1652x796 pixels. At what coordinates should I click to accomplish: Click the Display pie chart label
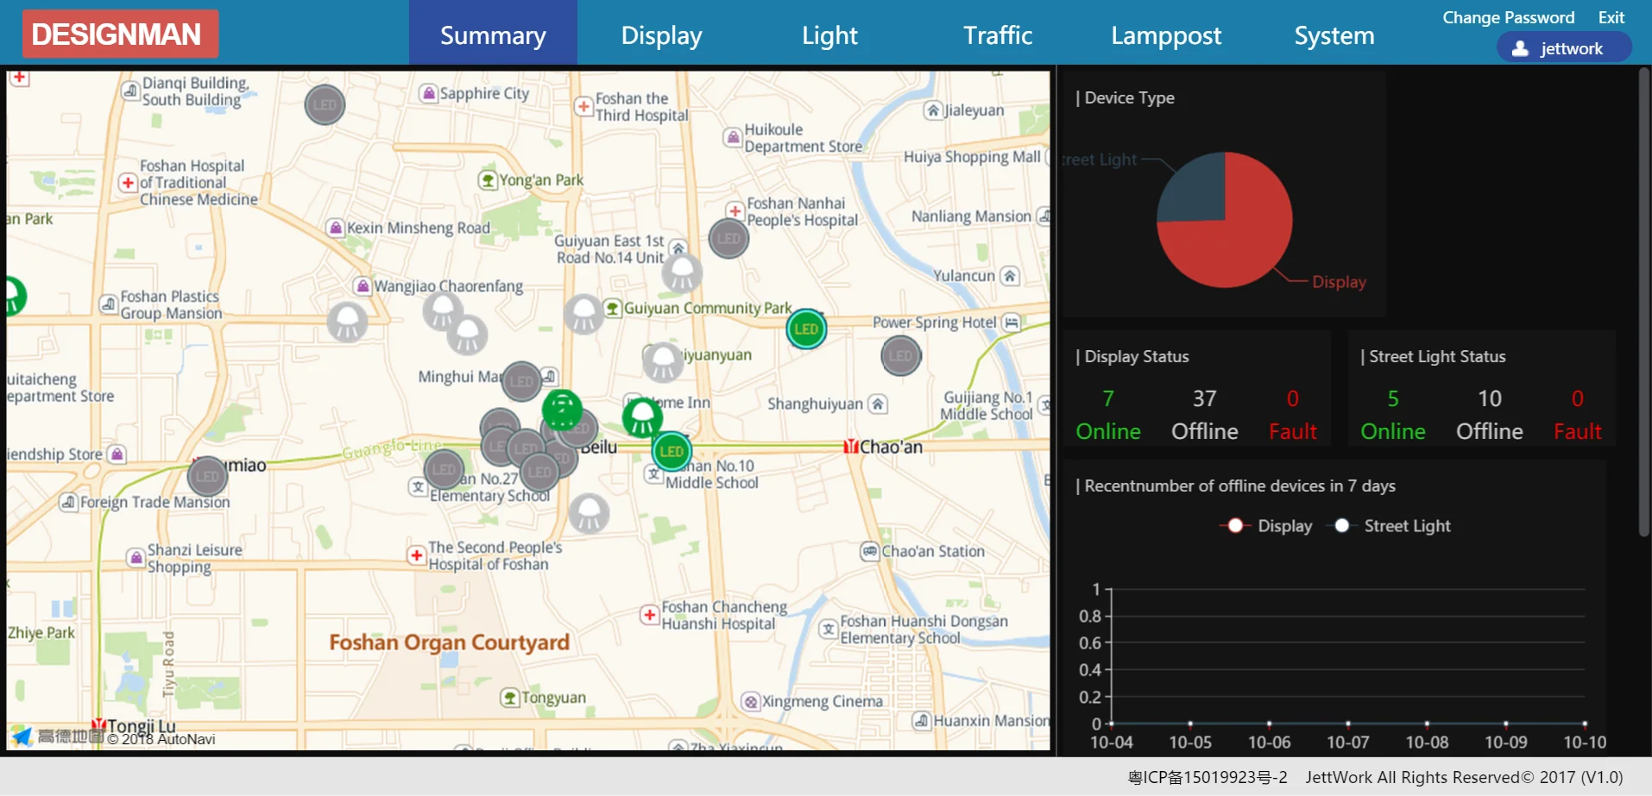(x=1339, y=282)
